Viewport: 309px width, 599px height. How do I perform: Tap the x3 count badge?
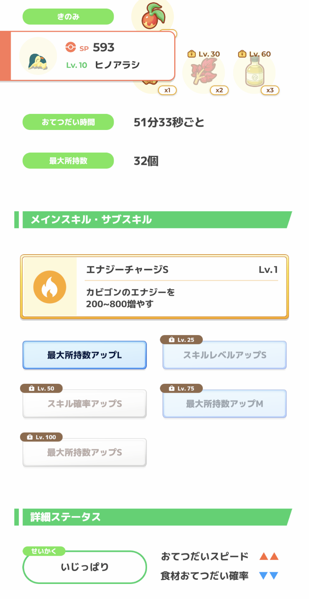(270, 90)
